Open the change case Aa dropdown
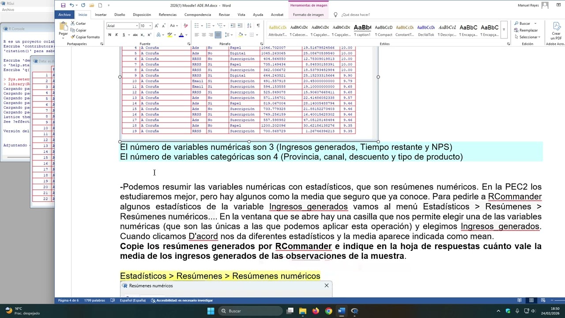Viewport: 565px width, 318px height. [174, 26]
